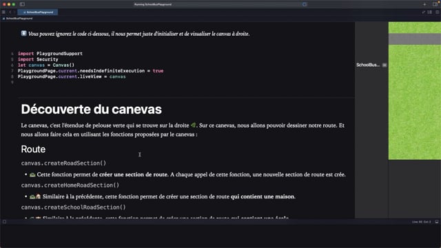
Task: Click the leaf emoji after 'sur la droite'
Action: (x=193, y=125)
